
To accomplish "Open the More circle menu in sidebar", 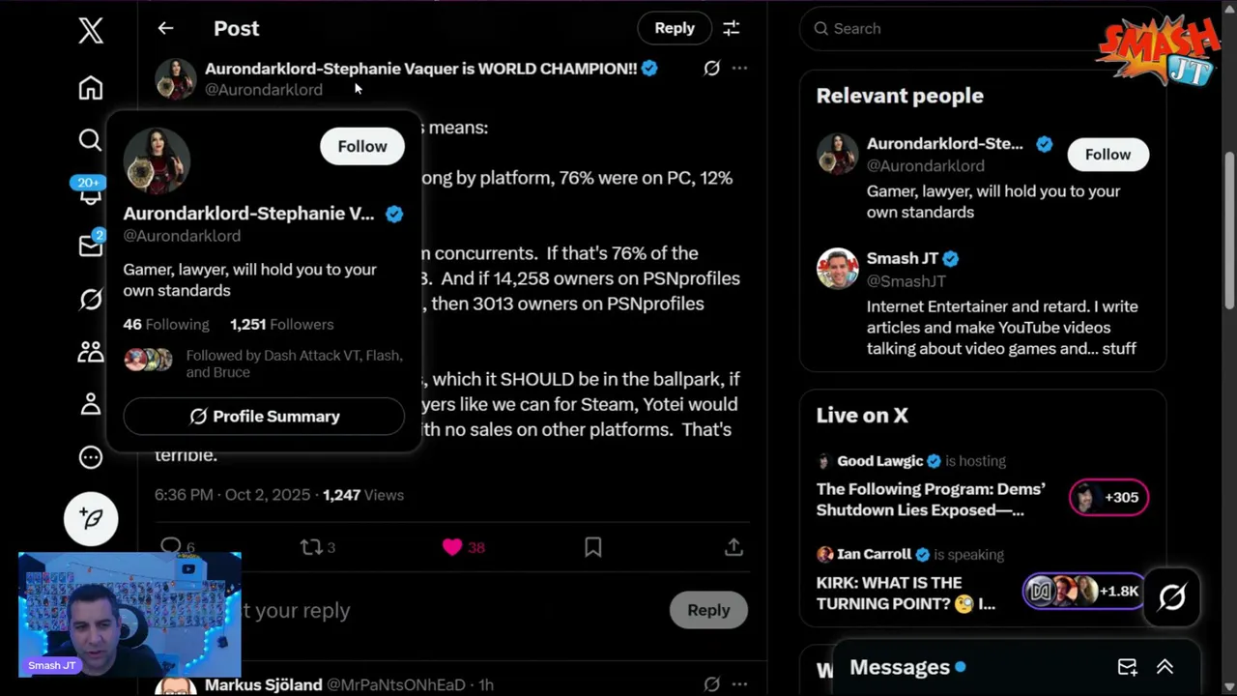I will [91, 457].
